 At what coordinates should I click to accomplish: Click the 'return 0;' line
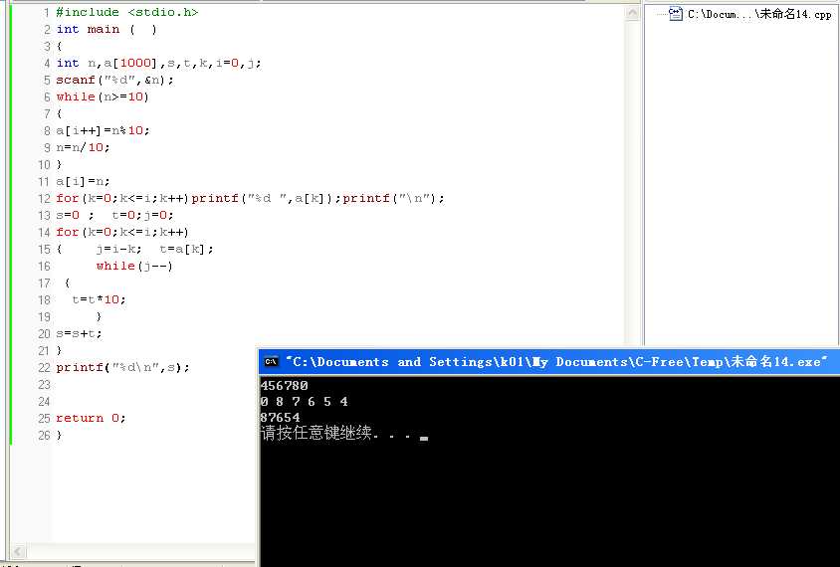pyautogui.click(x=91, y=418)
